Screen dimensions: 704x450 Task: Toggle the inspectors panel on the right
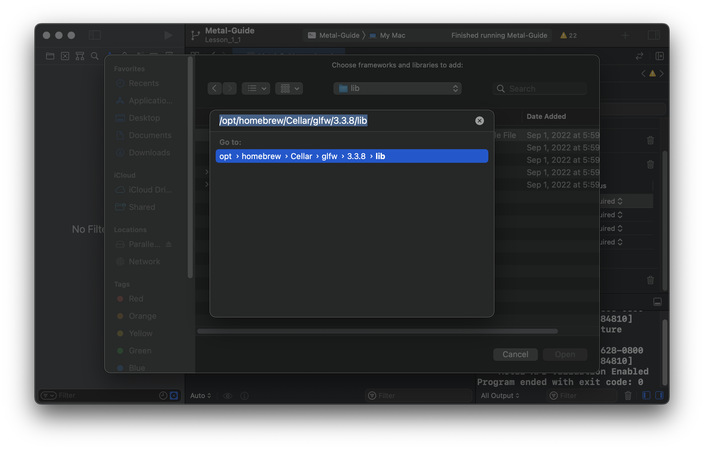pyautogui.click(x=654, y=35)
